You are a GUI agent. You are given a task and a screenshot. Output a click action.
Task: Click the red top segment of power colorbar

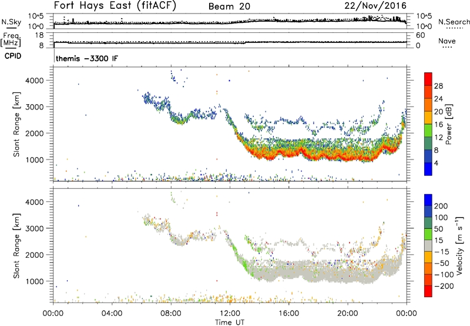[428, 79]
